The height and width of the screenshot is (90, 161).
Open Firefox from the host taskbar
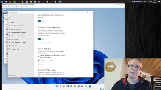tap(10, 2)
